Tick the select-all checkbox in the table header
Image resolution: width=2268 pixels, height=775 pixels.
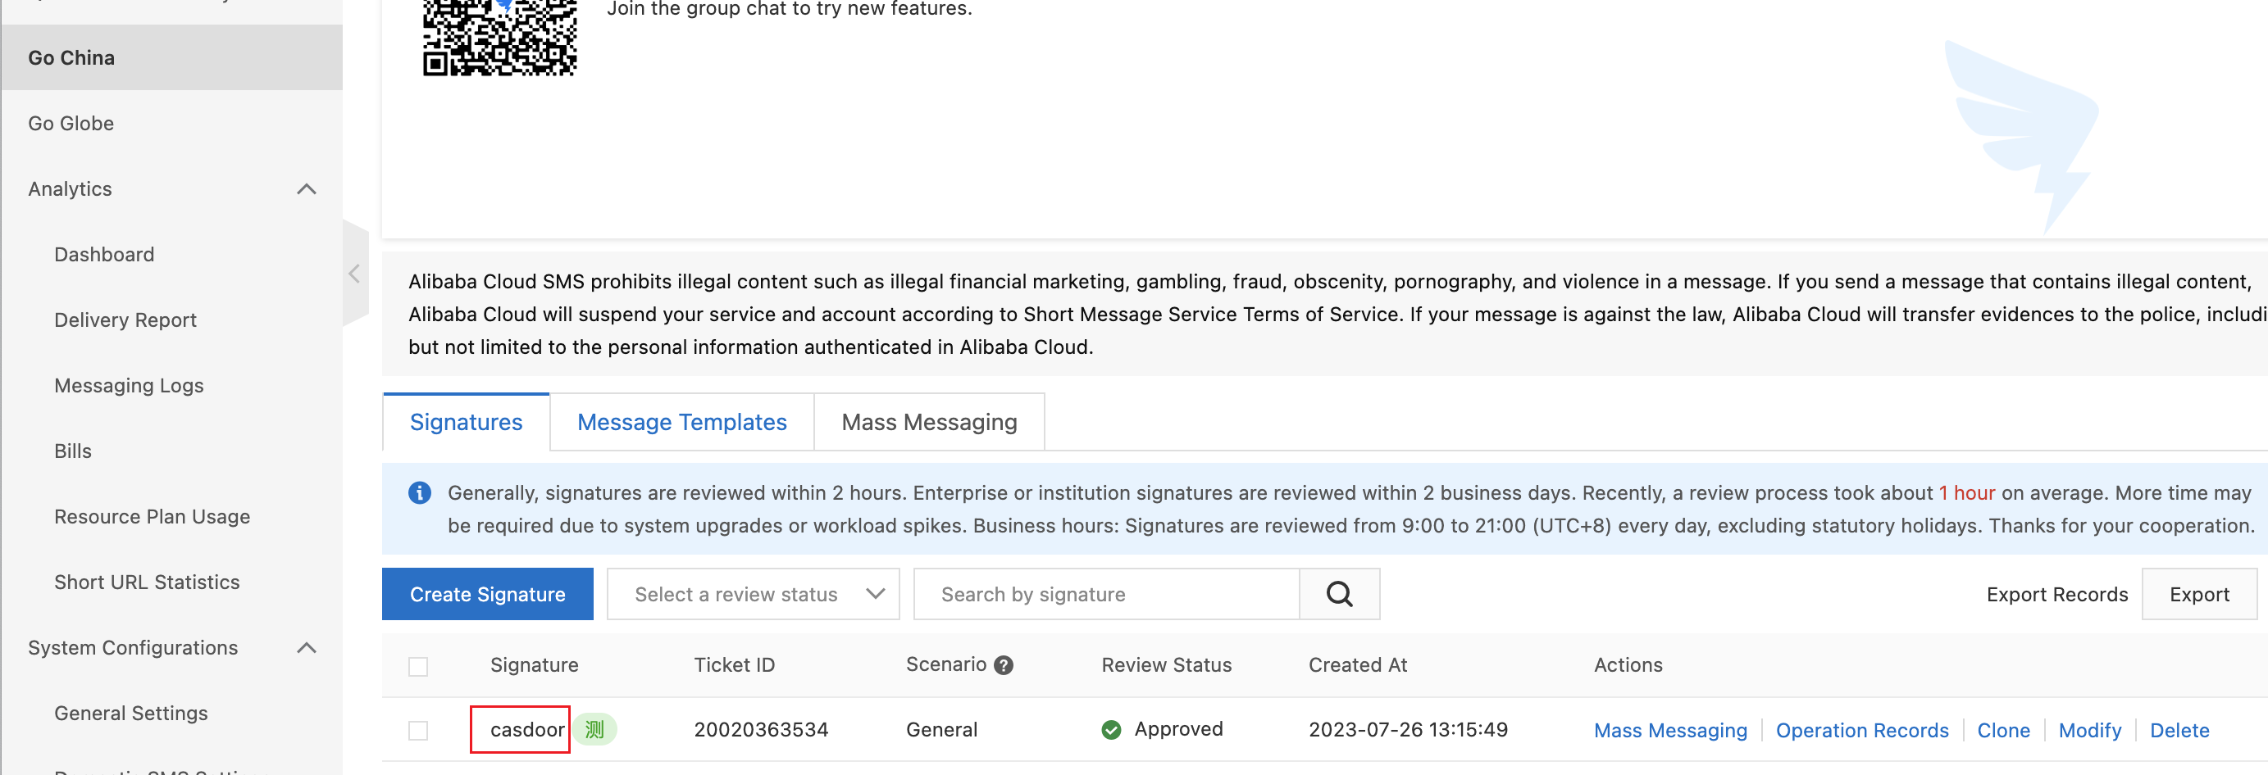418,666
